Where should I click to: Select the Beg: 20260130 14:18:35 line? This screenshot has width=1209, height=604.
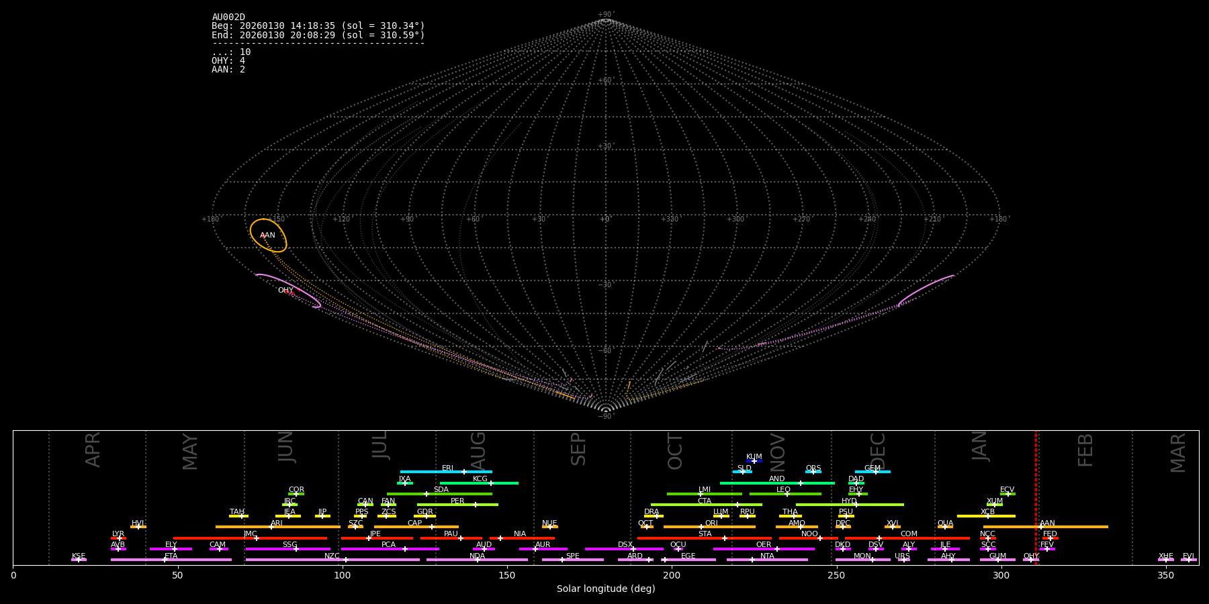tap(318, 26)
